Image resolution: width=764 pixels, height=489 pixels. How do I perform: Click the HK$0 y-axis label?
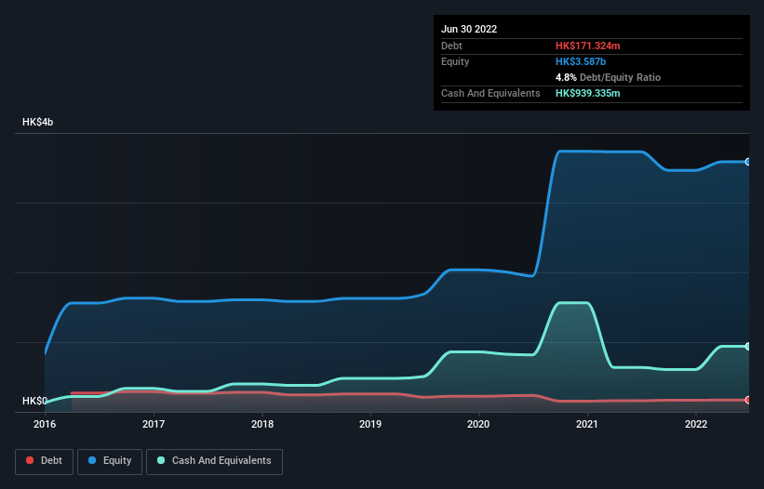click(x=34, y=401)
